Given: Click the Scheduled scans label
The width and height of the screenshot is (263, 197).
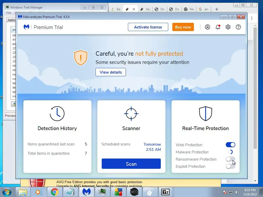Looking at the screenshot, I should point(116,144).
